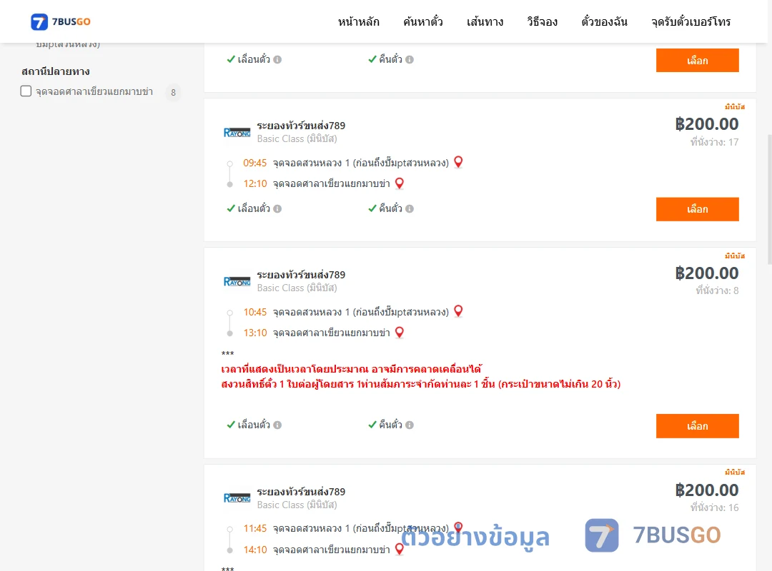Open map pin for 12:10 arrival stop
Screen dimensions: 772x571
click(x=400, y=183)
